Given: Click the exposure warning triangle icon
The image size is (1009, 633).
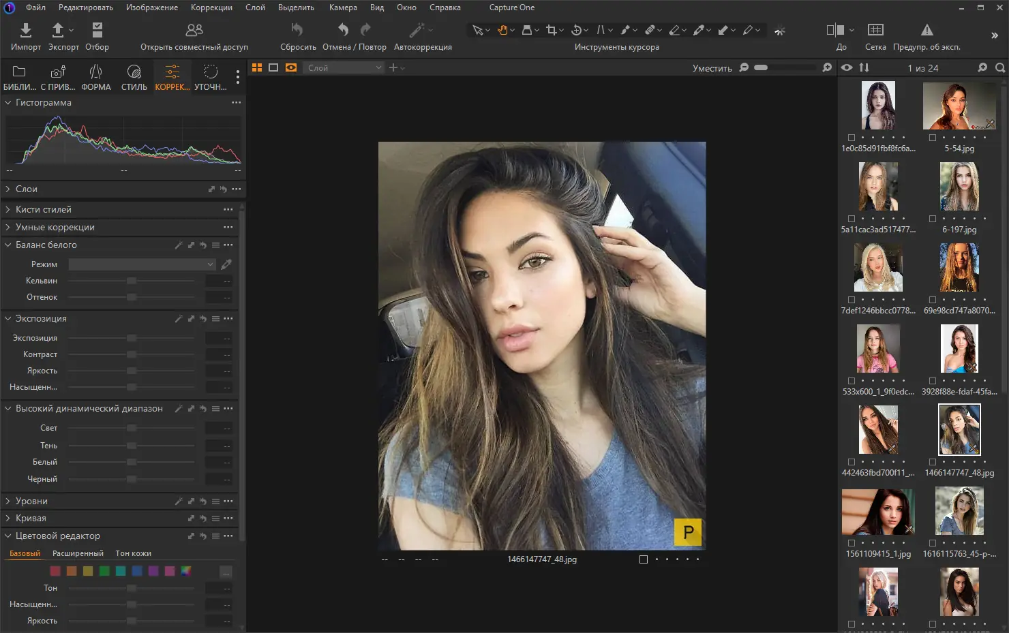Looking at the screenshot, I should (x=927, y=29).
